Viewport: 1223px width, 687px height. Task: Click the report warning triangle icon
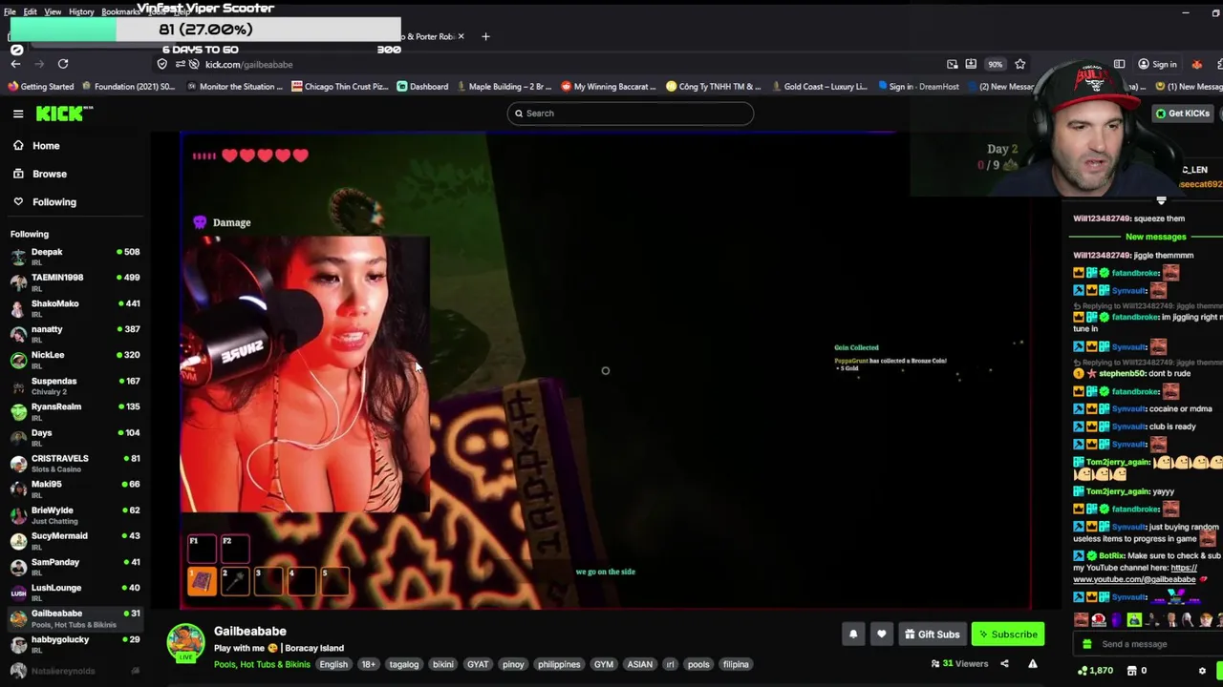tap(1033, 664)
